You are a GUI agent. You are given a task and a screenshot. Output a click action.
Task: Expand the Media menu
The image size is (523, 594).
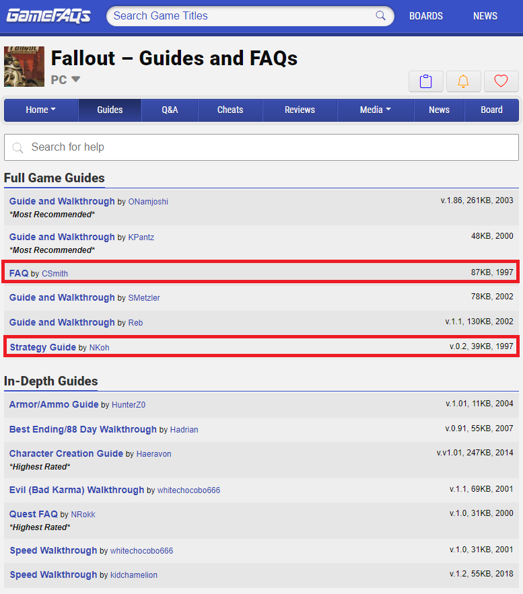click(x=375, y=110)
